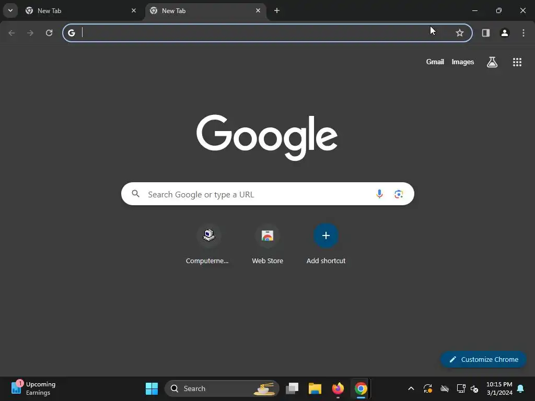Open a new tab with plus button

coord(277,10)
